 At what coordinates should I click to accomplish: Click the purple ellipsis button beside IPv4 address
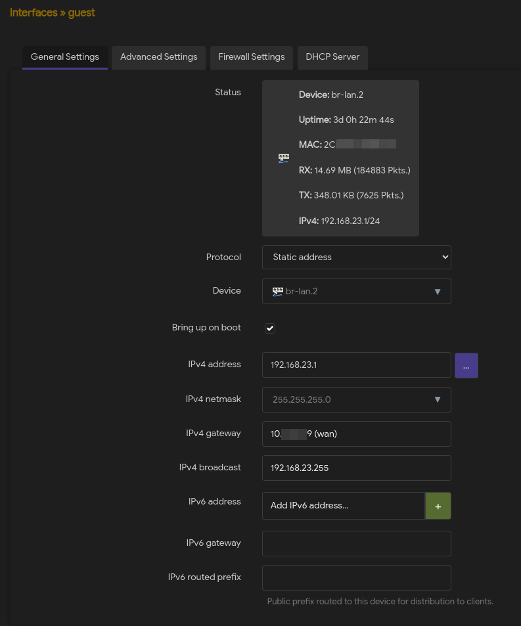466,365
